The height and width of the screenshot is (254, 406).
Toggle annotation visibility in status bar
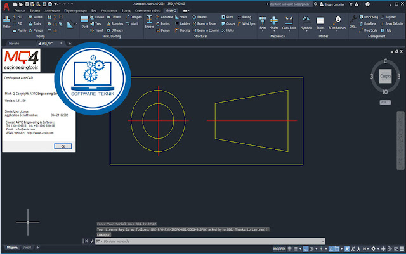(x=347, y=249)
